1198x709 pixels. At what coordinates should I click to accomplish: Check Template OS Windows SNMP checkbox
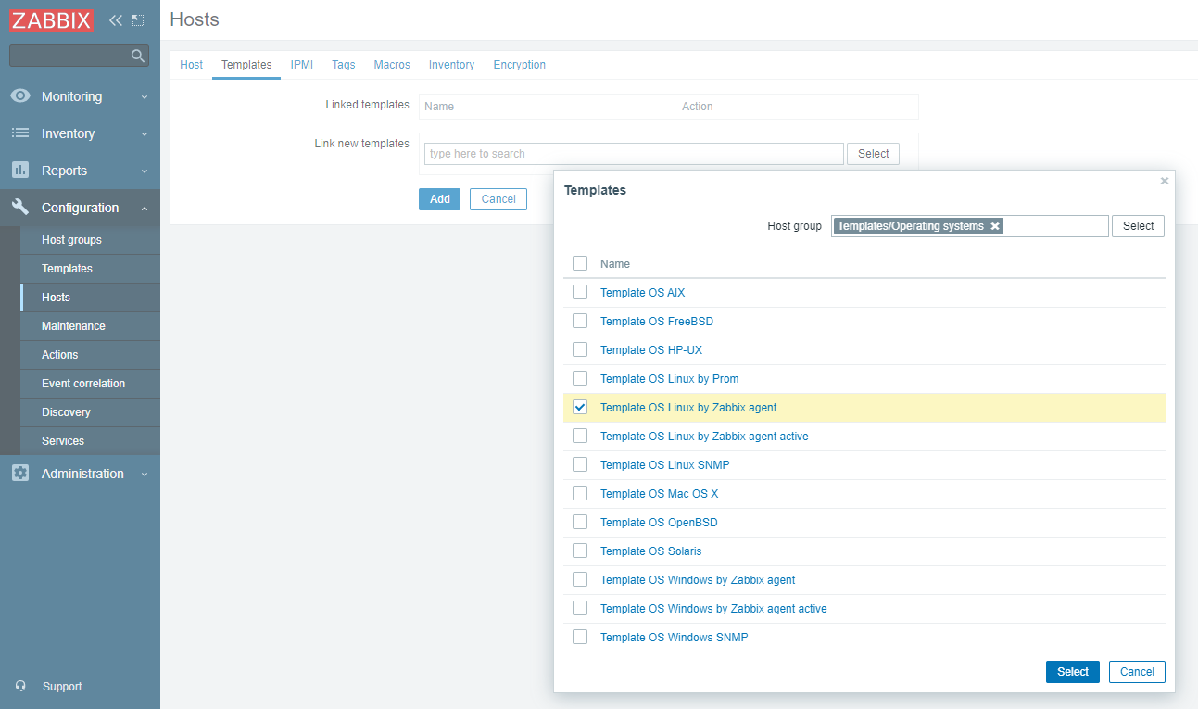[580, 637]
